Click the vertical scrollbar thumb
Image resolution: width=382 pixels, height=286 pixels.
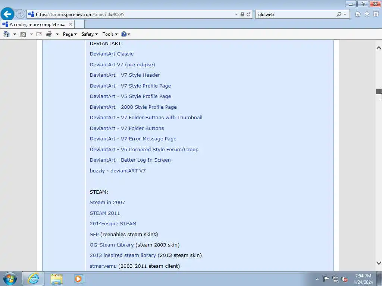click(x=379, y=92)
